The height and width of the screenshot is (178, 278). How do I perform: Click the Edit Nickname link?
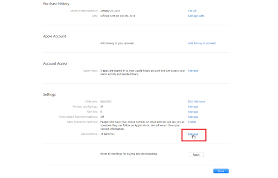click(x=196, y=102)
